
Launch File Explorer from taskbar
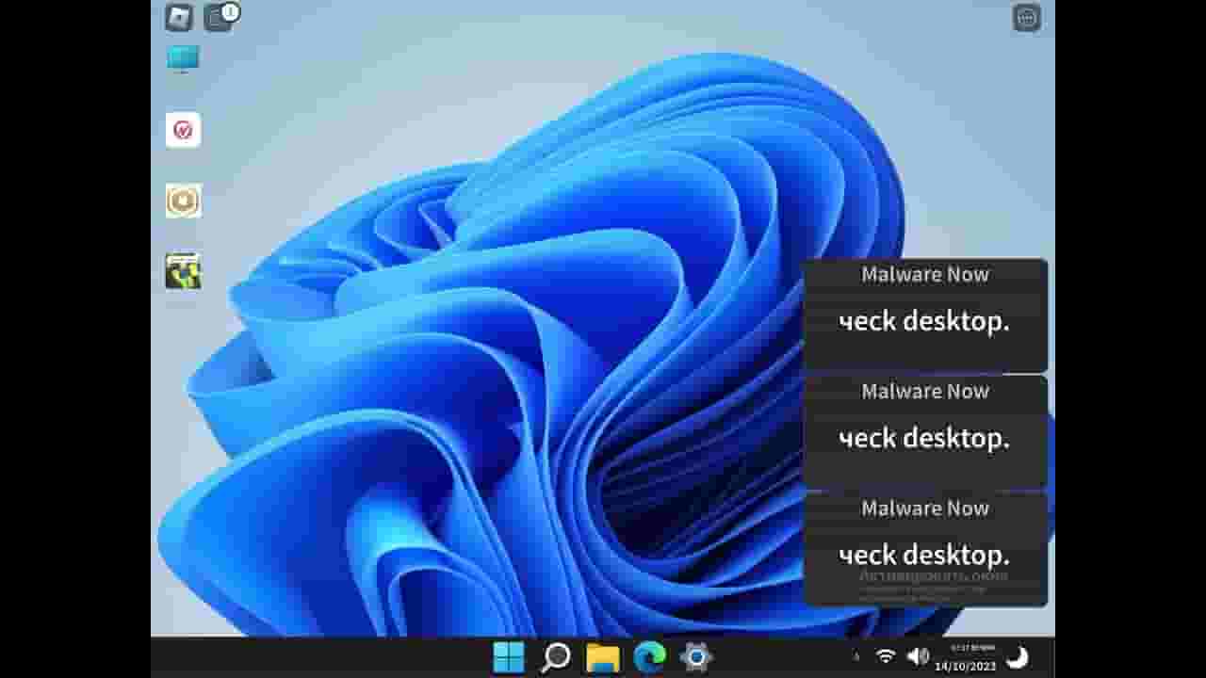(603, 657)
